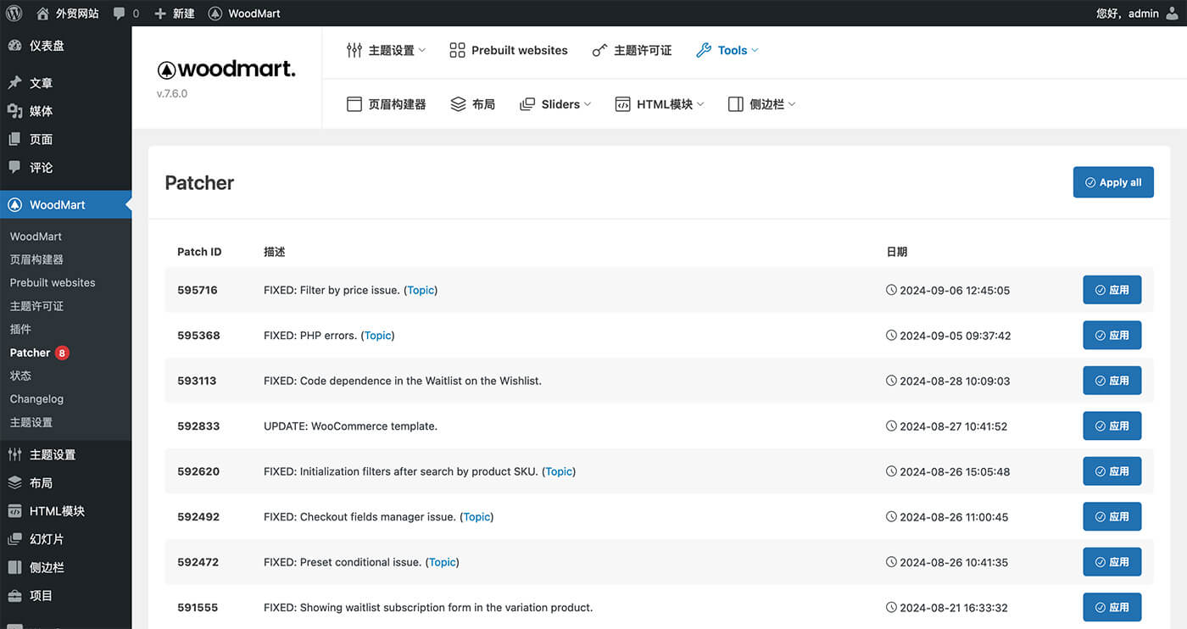The image size is (1187, 629).
Task: Apply patch 593113
Action: click(x=1112, y=381)
